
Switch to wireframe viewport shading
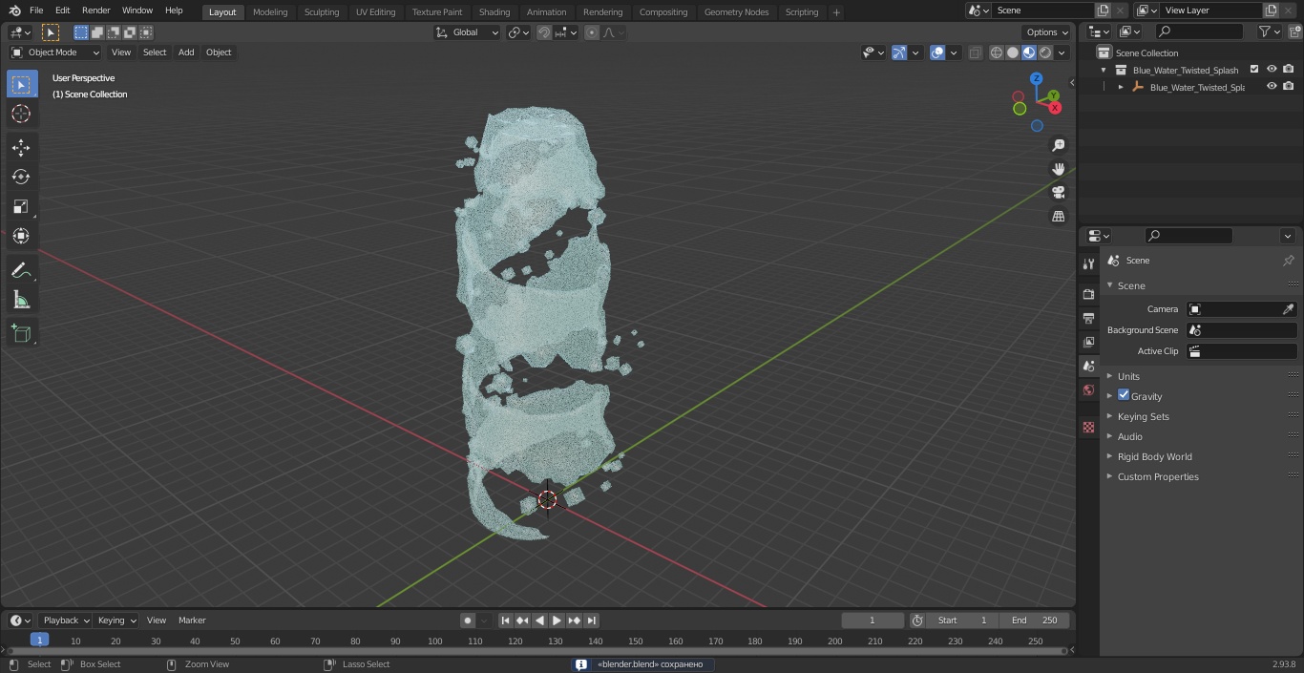(997, 53)
